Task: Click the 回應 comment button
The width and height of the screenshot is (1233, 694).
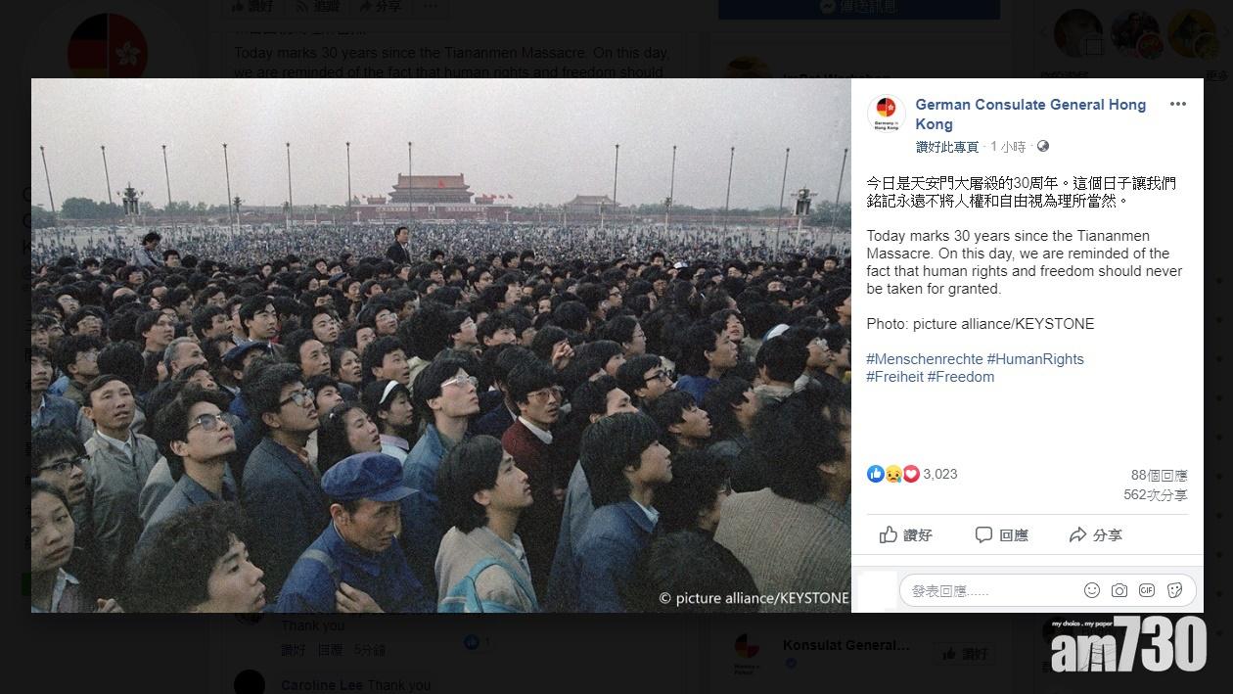Action: tap(1002, 534)
